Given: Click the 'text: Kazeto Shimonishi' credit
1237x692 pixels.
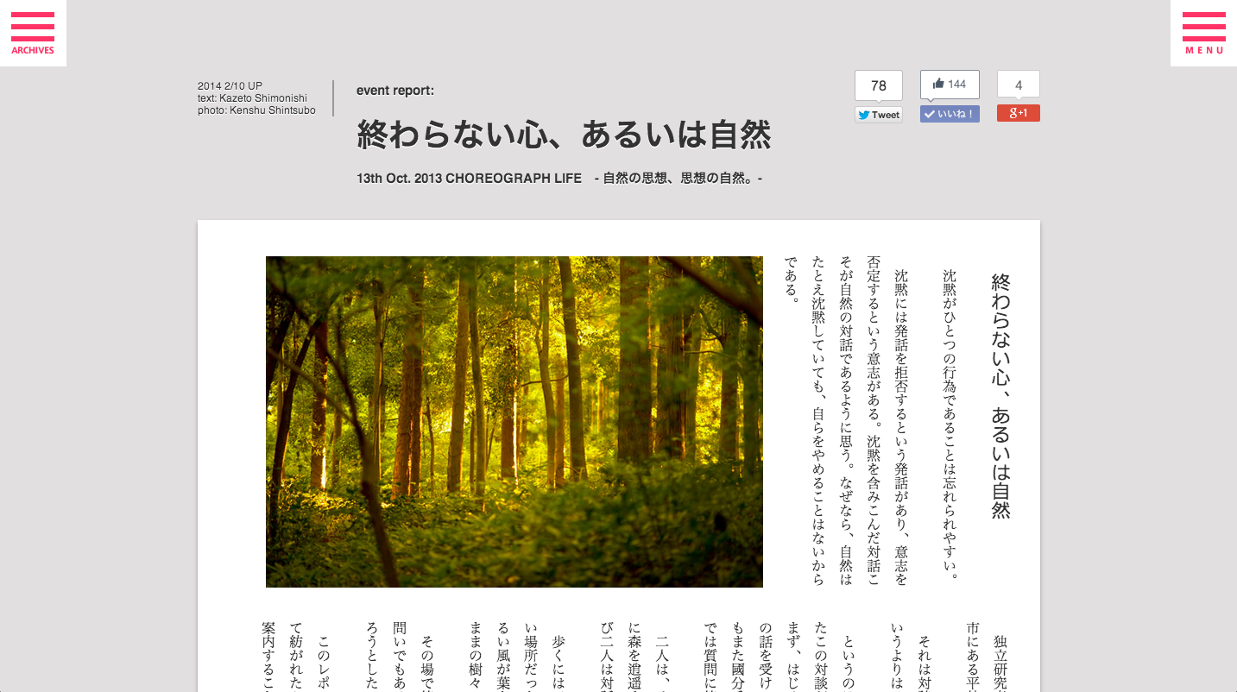Looking at the screenshot, I should [252, 98].
